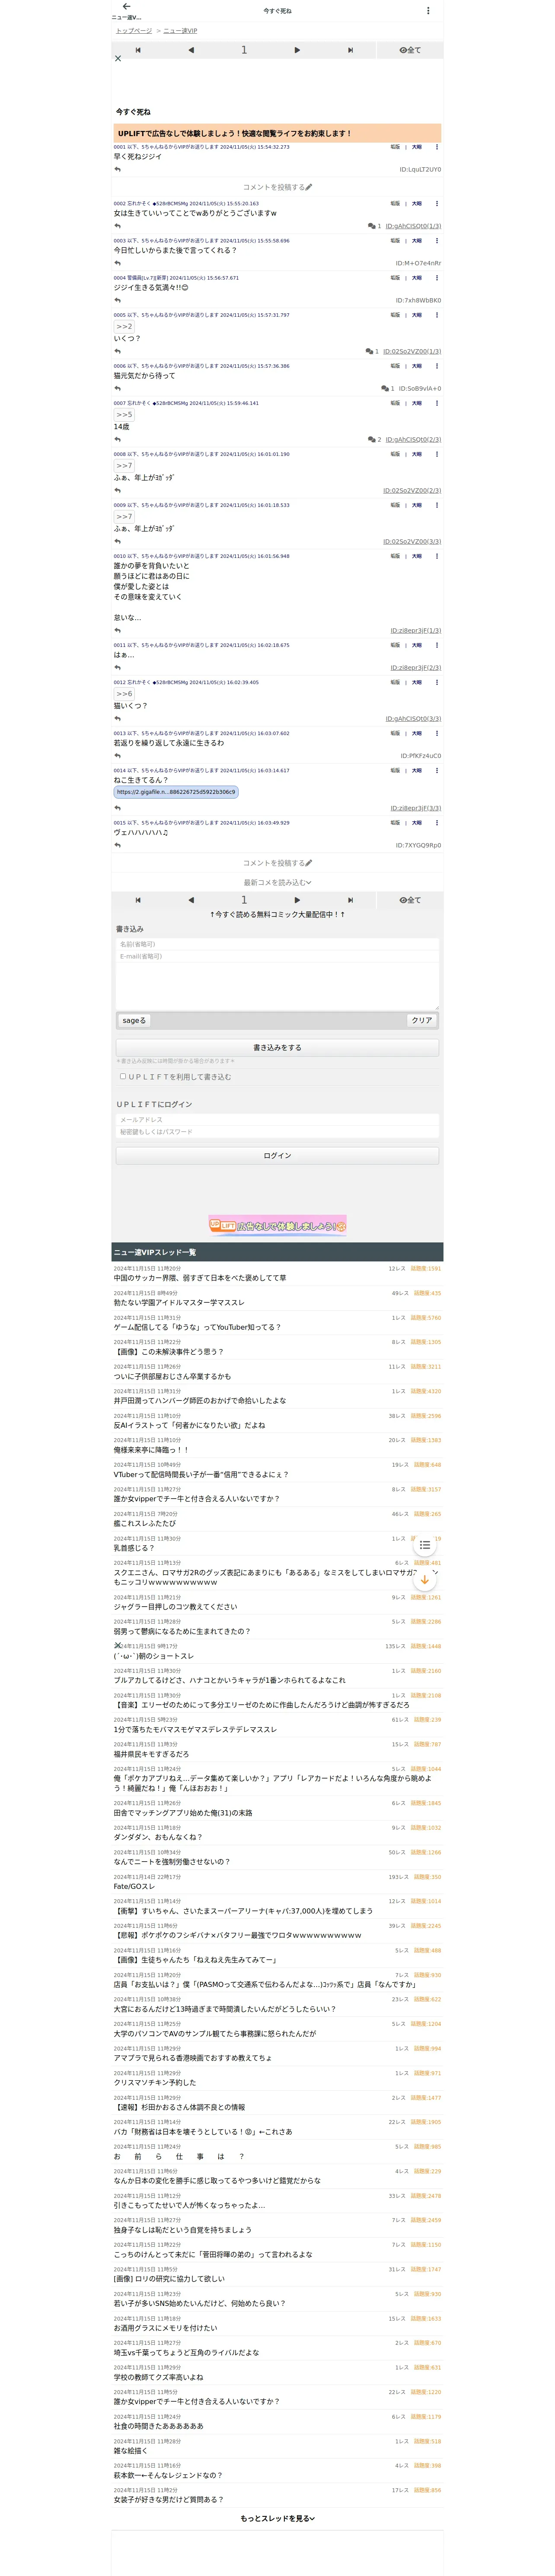Click into the message textarea
555x2576 pixels.
(277, 986)
